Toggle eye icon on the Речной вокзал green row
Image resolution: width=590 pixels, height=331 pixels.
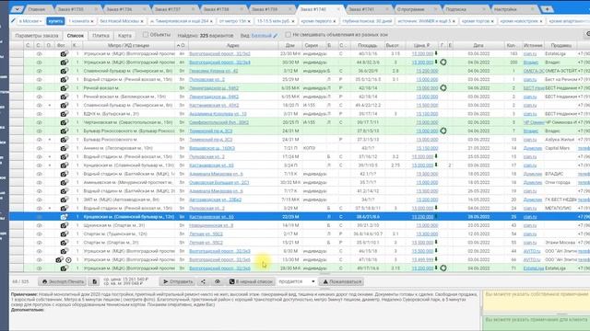point(39,88)
